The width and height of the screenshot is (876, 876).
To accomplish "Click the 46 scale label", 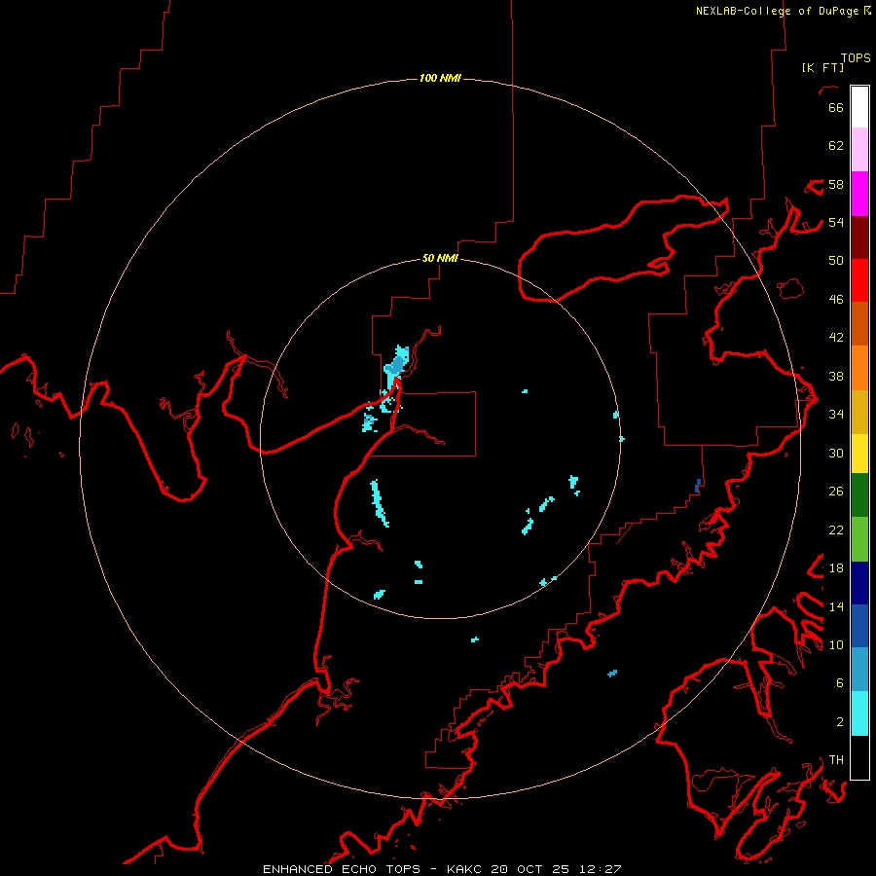I will tap(836, 300).
